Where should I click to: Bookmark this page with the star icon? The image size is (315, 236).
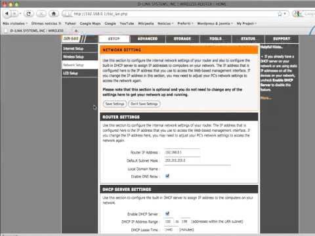[280, 14]
